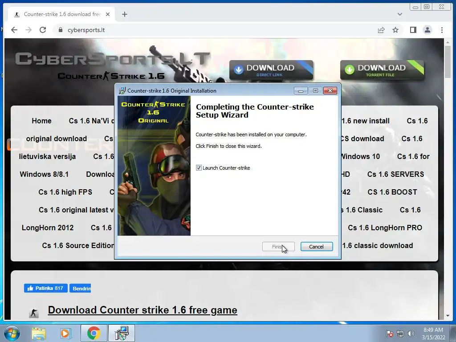Viewport: 456px width, 342px height.
Task: Switch to Chrome on taskbar
Action: point(94,333)
